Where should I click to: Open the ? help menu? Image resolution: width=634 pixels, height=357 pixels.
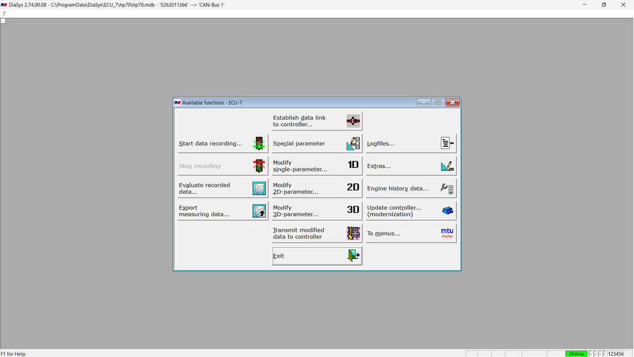pyautogui.click(x=4, y=14)
